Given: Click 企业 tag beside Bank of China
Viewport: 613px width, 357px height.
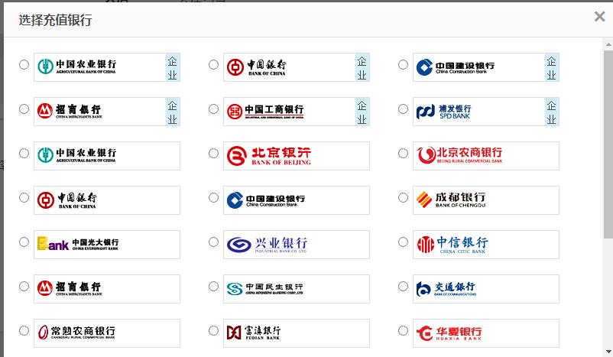Looking at the screenshot, I should [362, 67].
